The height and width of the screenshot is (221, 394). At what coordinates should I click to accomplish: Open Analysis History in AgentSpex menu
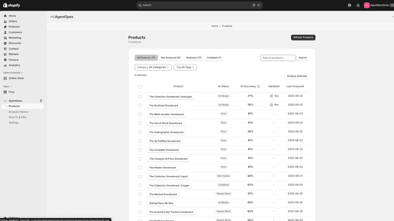pyautogui.click(x=19, y=112)
